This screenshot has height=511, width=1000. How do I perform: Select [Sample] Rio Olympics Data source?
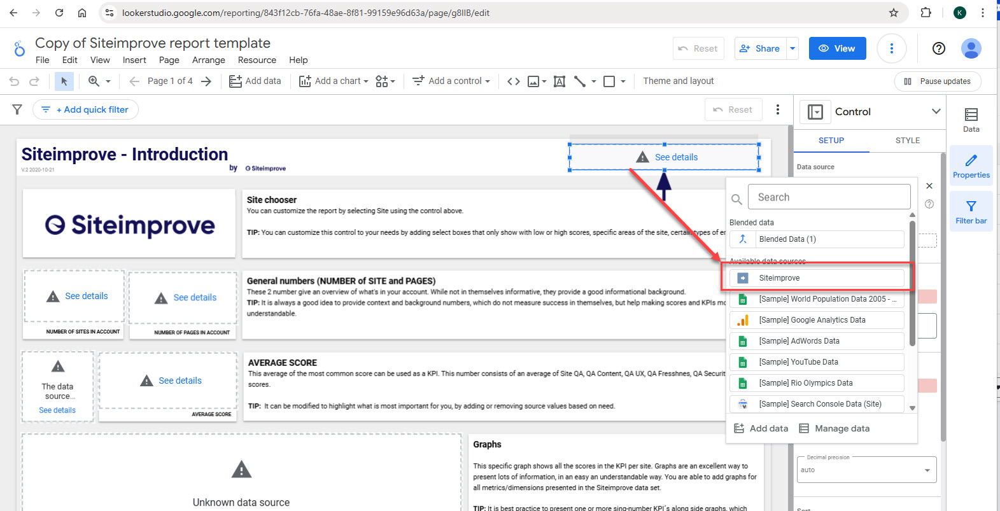[x=817, y=383]
